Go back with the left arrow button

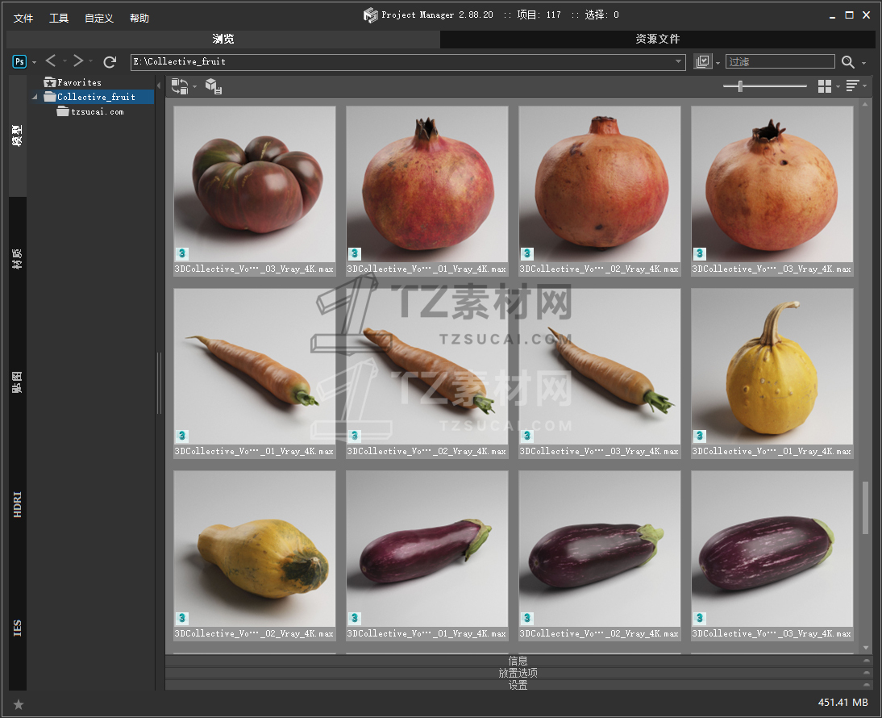51,61
